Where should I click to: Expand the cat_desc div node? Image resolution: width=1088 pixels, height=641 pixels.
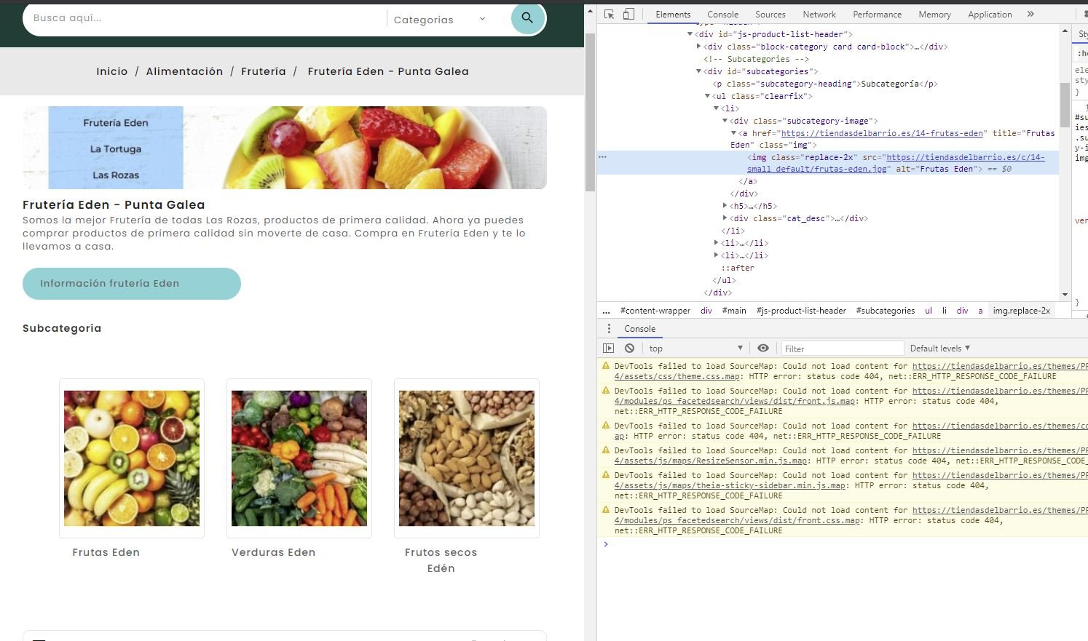tap(725, 218)
